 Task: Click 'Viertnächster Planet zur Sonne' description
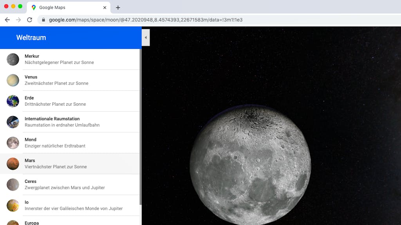click(56, 167)
